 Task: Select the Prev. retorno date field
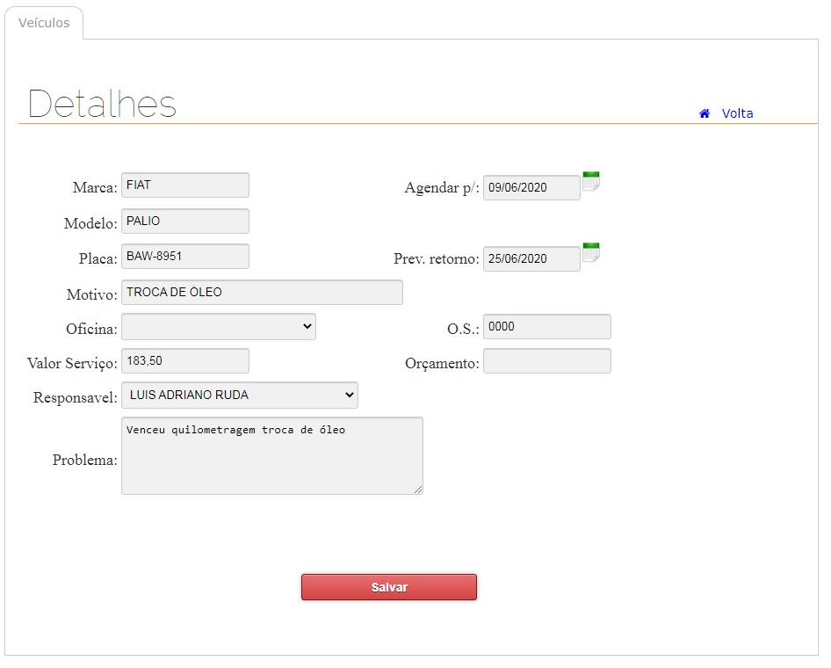[x=531, y=259]
